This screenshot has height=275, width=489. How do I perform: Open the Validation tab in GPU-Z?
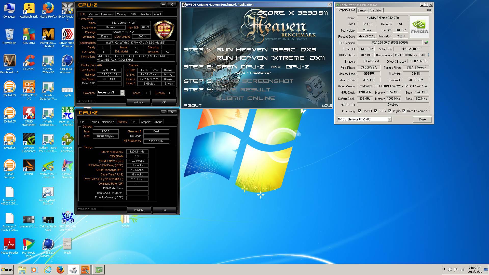[376, 10]
